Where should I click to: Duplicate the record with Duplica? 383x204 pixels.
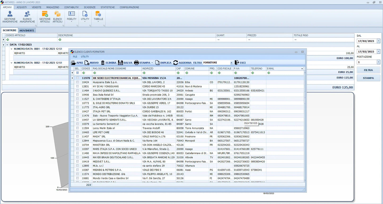click(x=163, y=63)
